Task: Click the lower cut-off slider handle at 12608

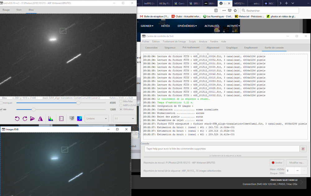Action: (34, 109)
